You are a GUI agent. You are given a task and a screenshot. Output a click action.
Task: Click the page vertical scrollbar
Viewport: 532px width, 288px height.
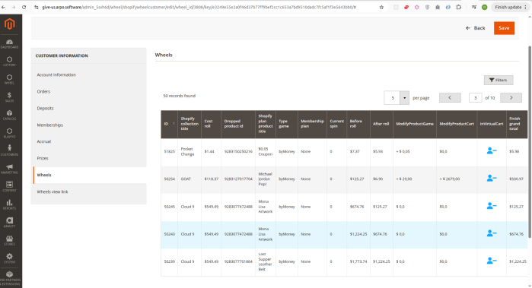530,142
